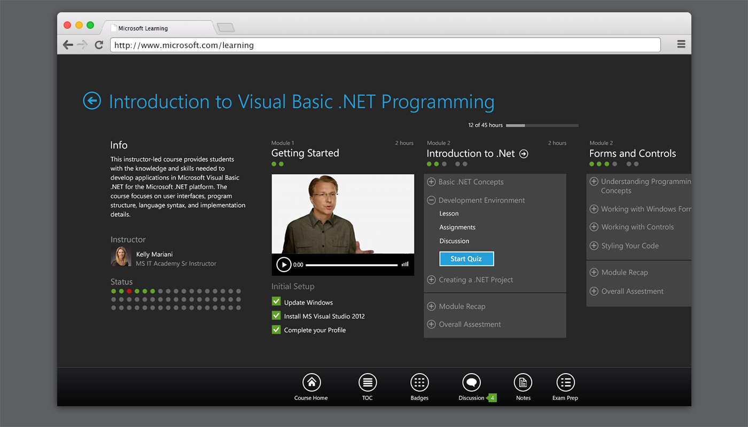Viewport: 748px width, 427px height.
Task: Open Course Home from bottom bar
Action: tap(311, 382)
